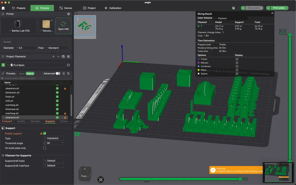
Task: Click filament color swatch number 1
Action: click(3, 65)
